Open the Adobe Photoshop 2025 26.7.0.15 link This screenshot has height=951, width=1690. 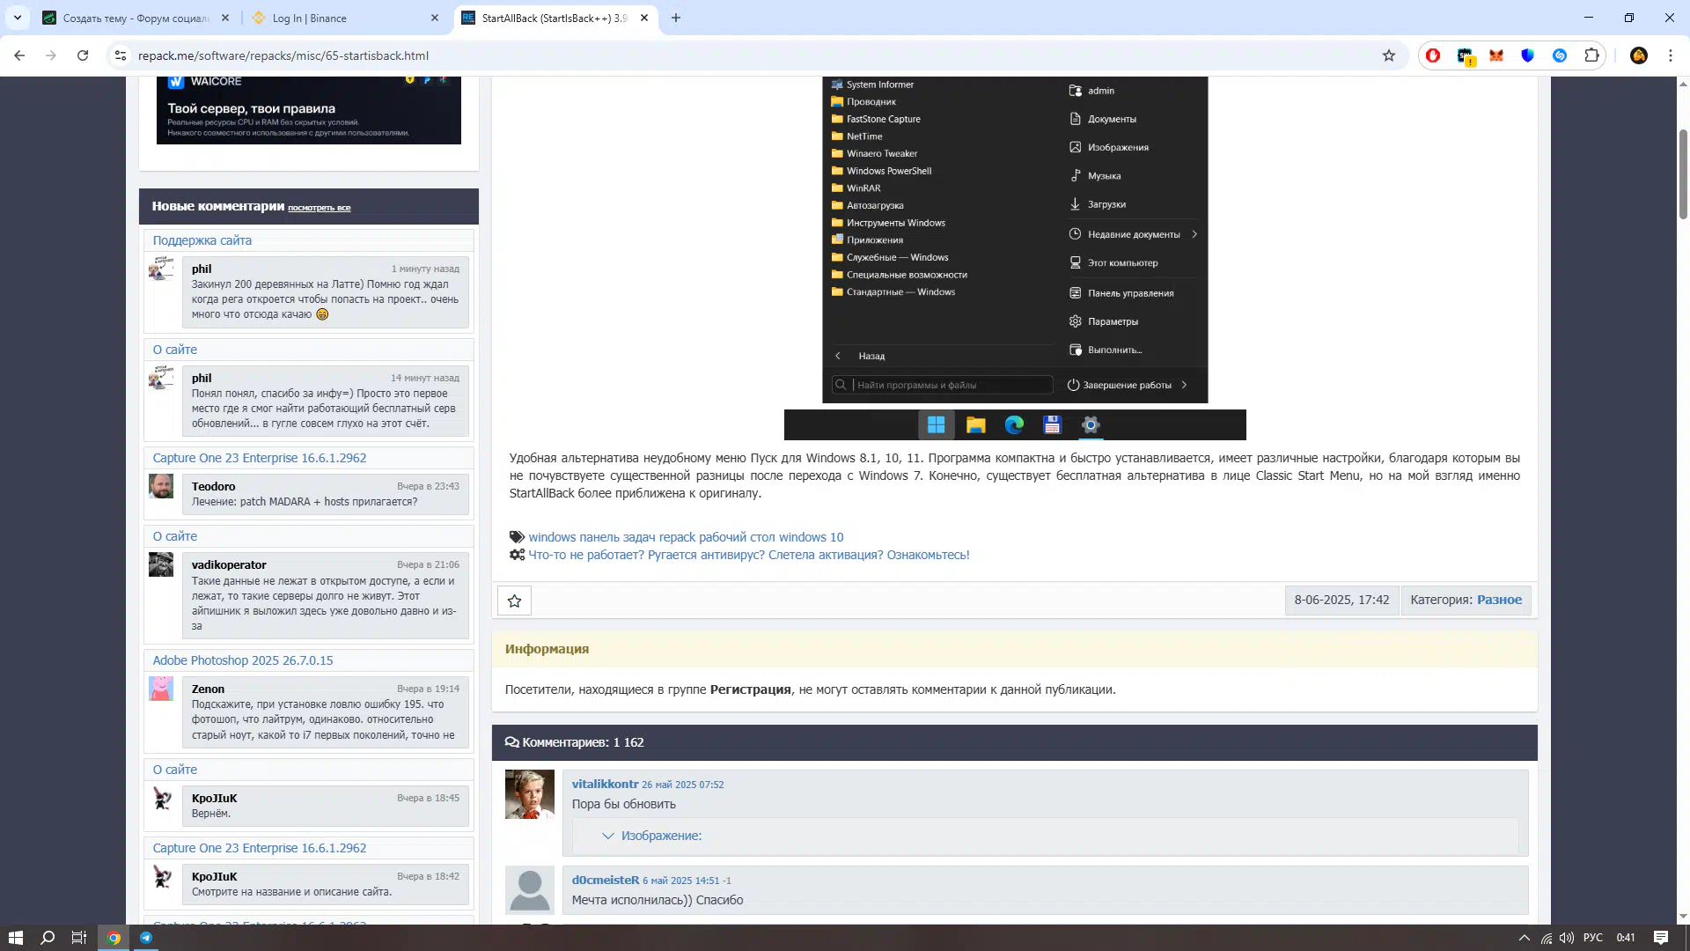click(243, 660)
